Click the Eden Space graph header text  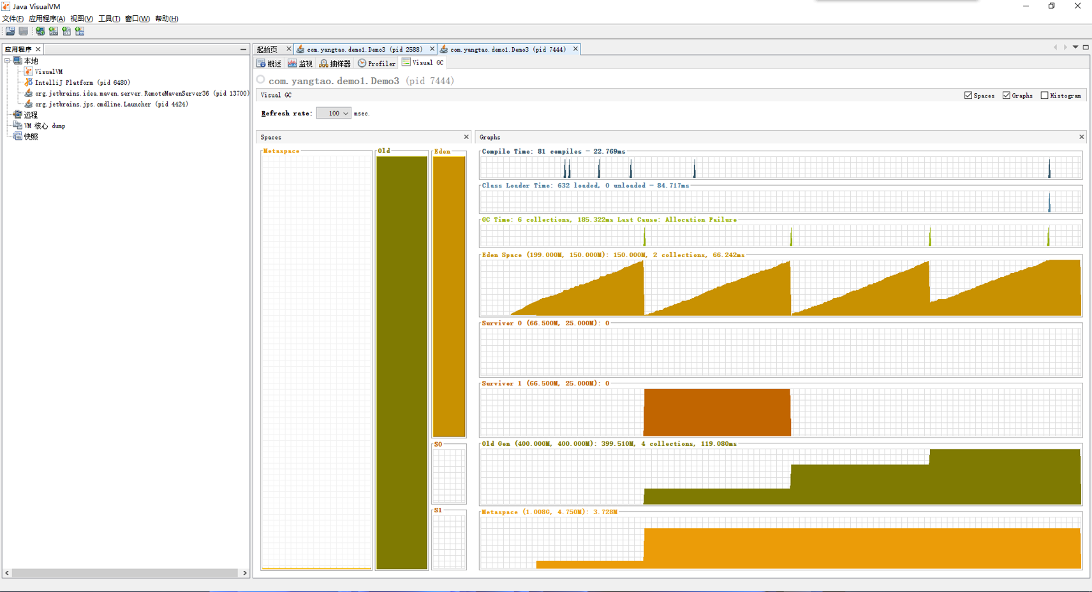(612, 255)
